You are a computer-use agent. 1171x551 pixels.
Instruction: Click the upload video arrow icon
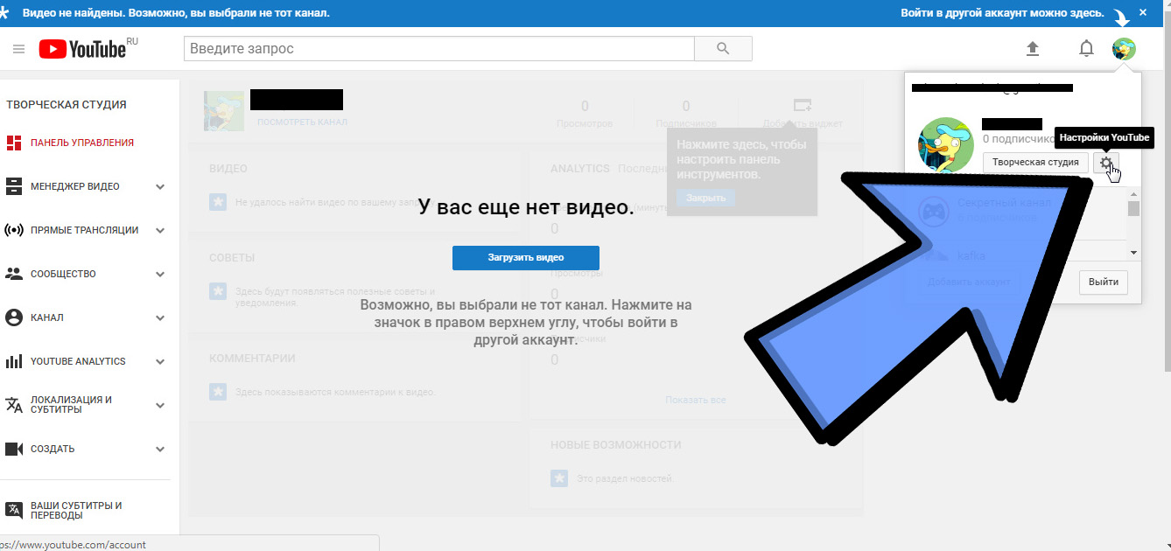coord(1033,49)
